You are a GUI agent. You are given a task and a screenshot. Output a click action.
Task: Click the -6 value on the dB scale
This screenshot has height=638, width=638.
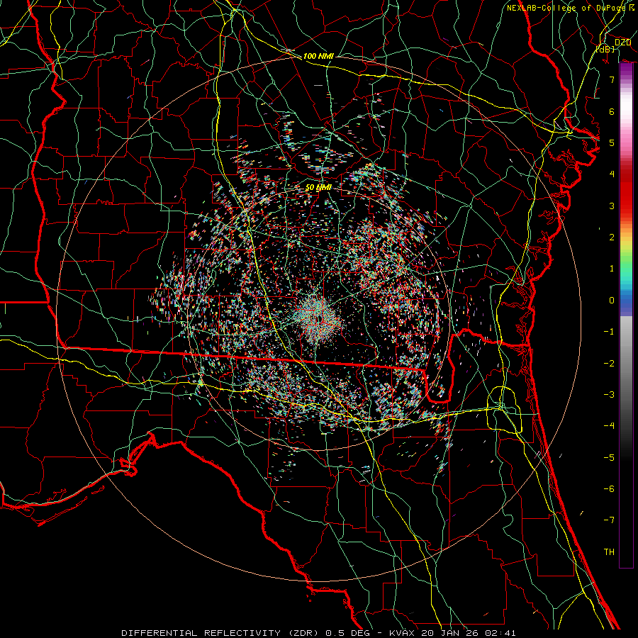point(609,489)
